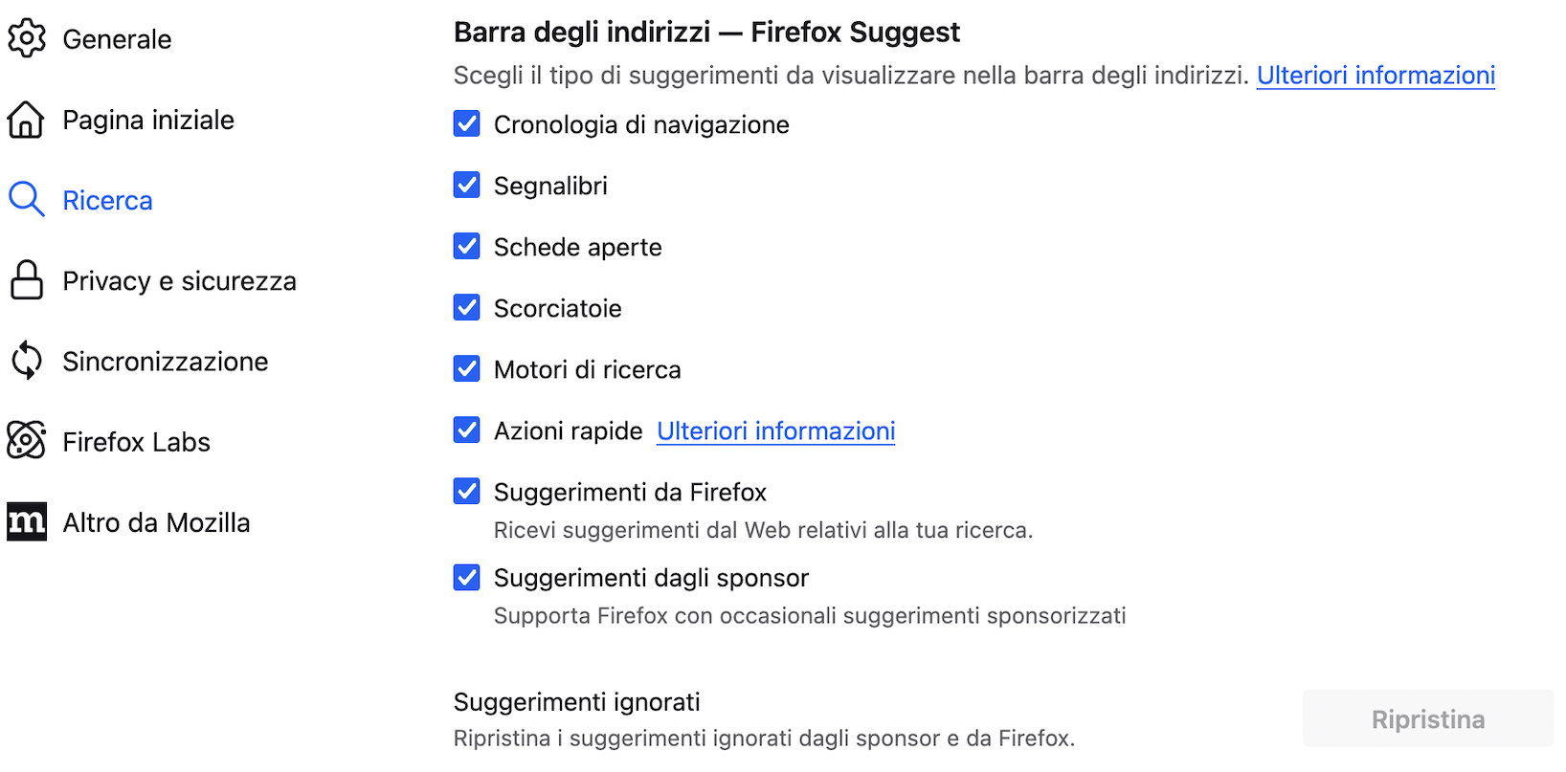Select the Firefox Labs flask icon
Image resolution: width=1566 pixels, height=772 pixels.
point(28,441)
